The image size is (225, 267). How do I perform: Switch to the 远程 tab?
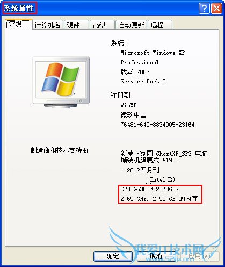tap(160, 25)
